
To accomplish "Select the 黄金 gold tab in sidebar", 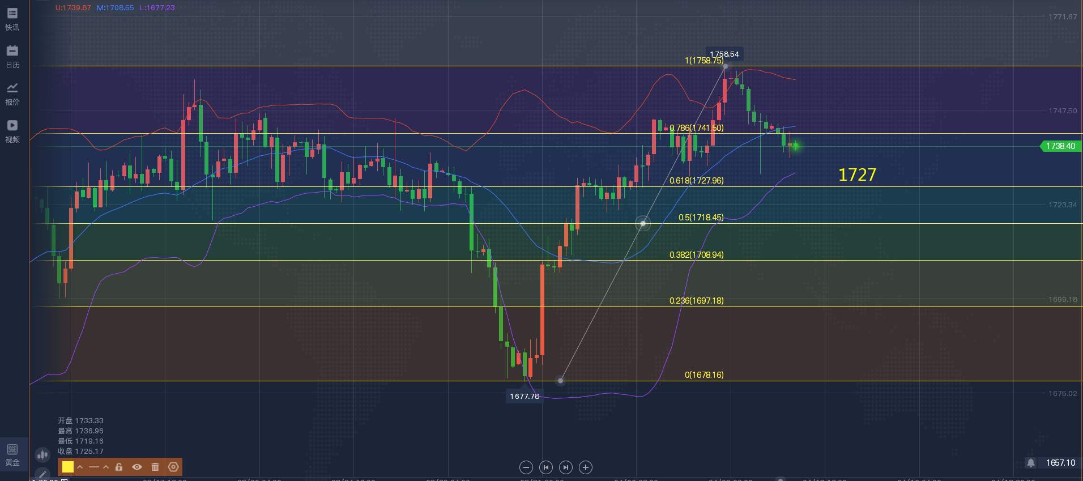I will click(x=12, y=455).
